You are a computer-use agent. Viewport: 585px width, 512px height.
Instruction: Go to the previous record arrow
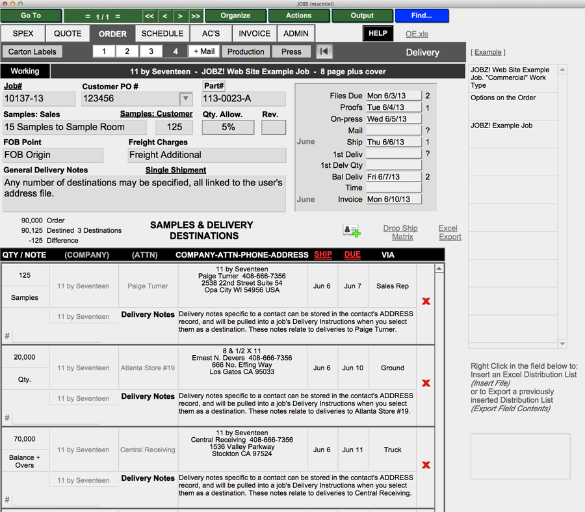(x=164, y=16)
